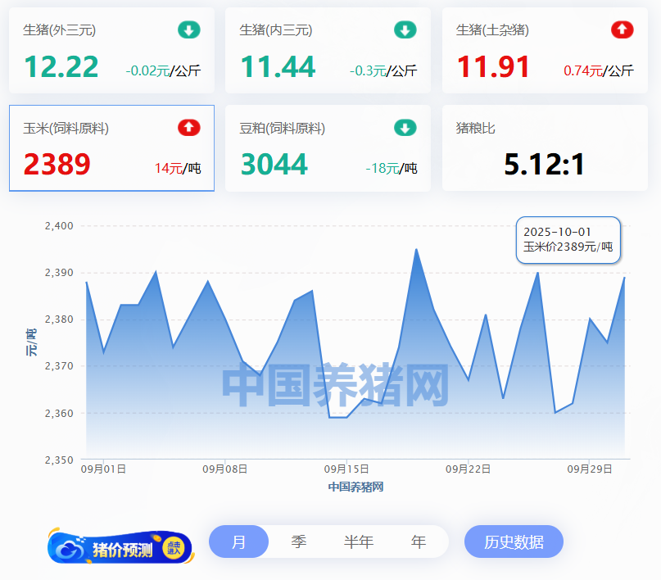Click red up arrow on 生猪(土杂猪) card
The image size is (661, 580).
click(623, 30)
